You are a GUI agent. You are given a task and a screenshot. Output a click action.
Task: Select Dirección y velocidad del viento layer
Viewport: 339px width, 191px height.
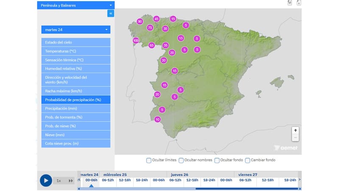tap(76, 80)
